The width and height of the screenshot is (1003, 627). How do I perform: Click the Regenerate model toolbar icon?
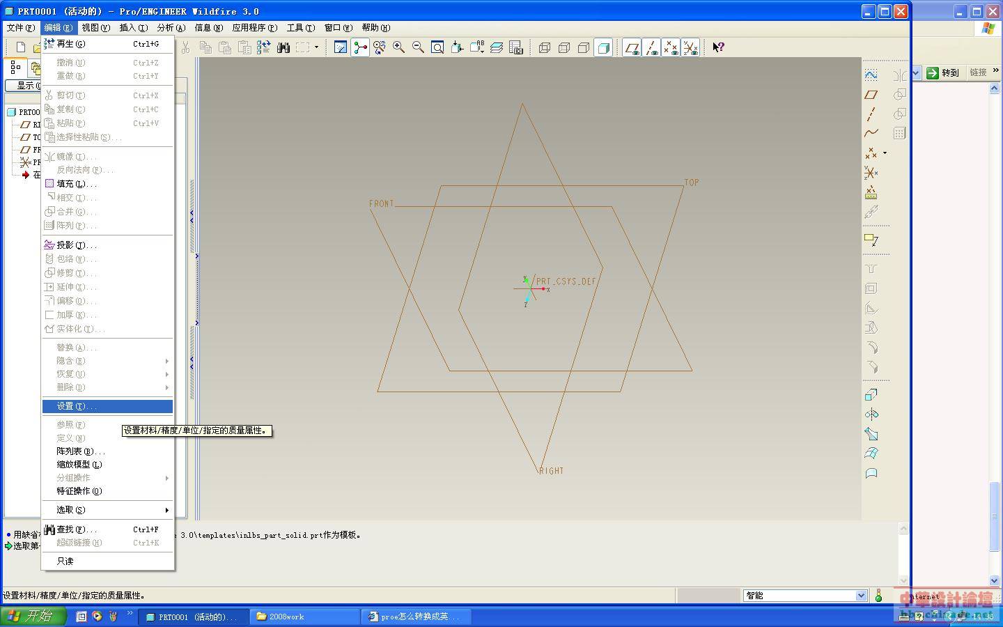tap(263, 47)
